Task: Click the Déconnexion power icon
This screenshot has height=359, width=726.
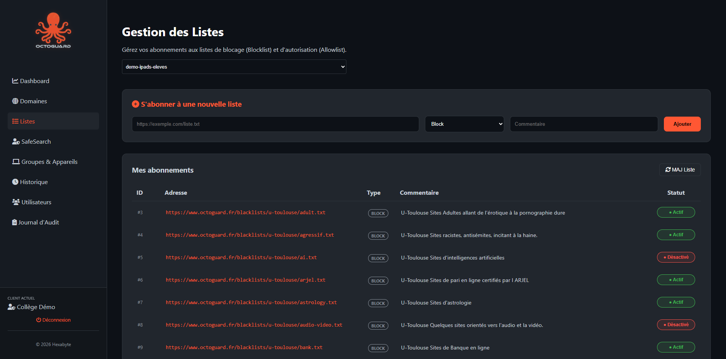Action: (38, 320)
